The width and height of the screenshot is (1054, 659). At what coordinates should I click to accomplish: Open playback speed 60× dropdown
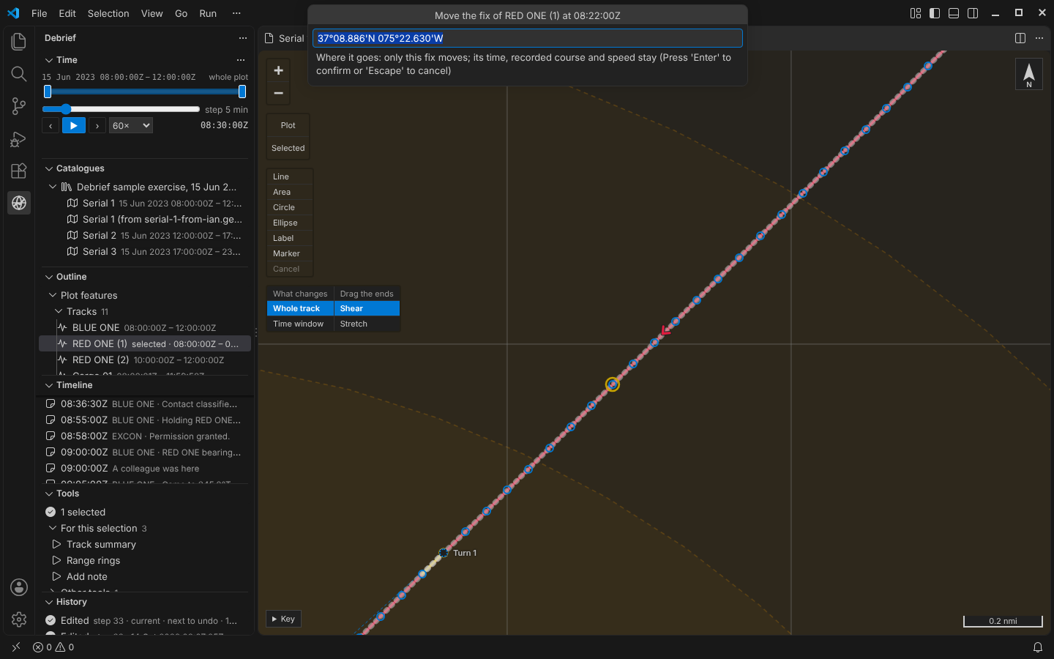tap(131, 126)
